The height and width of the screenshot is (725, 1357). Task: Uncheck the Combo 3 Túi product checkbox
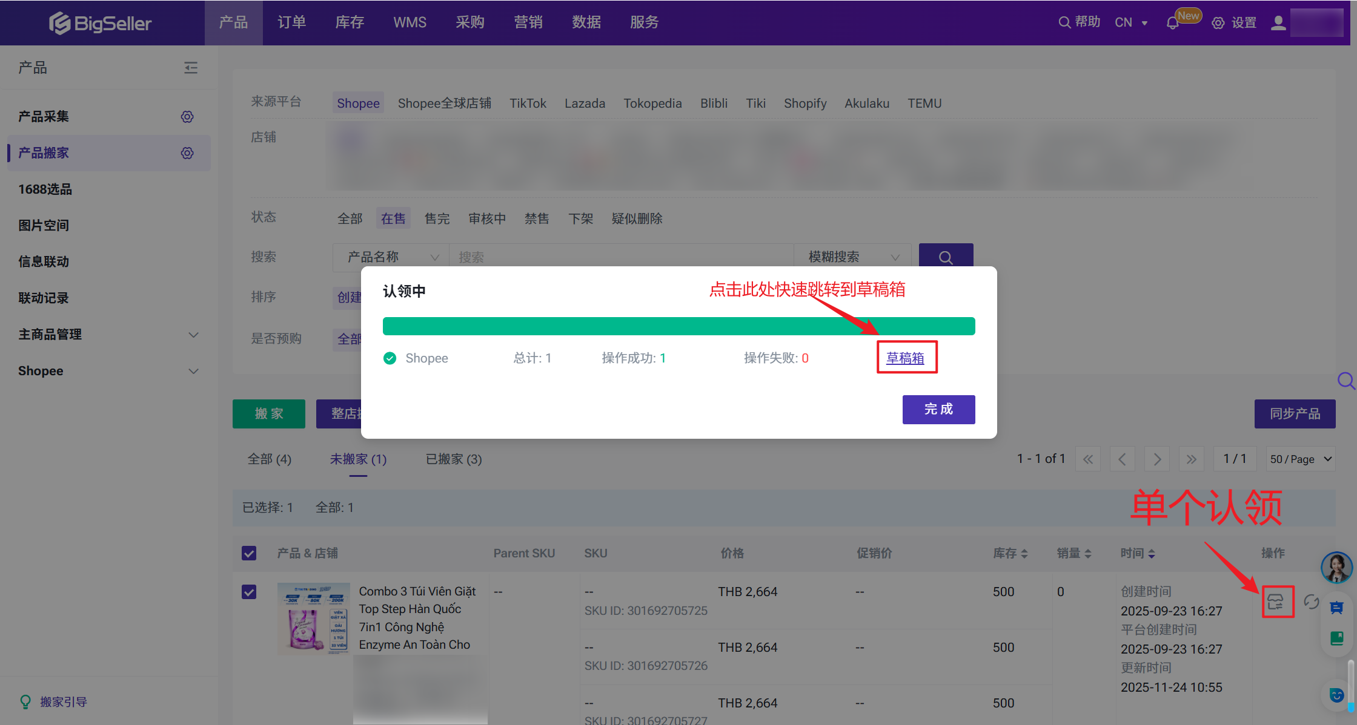click(x=249, y=592)
